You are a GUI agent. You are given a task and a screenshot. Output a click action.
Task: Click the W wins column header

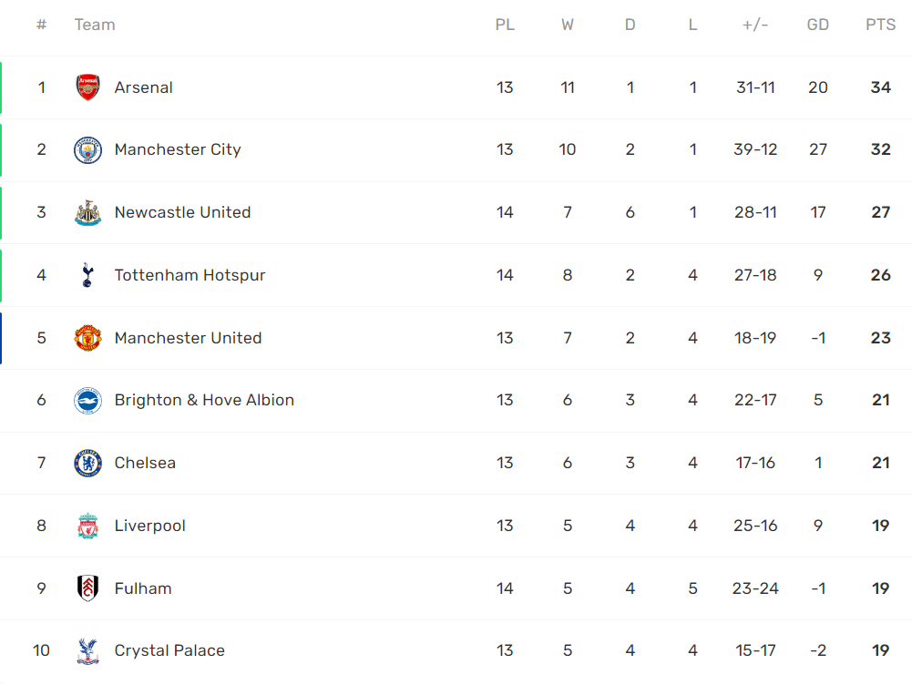point(568,25)
